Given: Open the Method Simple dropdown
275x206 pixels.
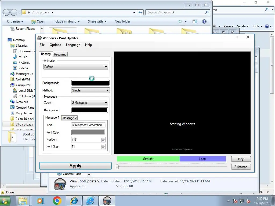Looking at the screenshot, I should [x=90, y=90].
